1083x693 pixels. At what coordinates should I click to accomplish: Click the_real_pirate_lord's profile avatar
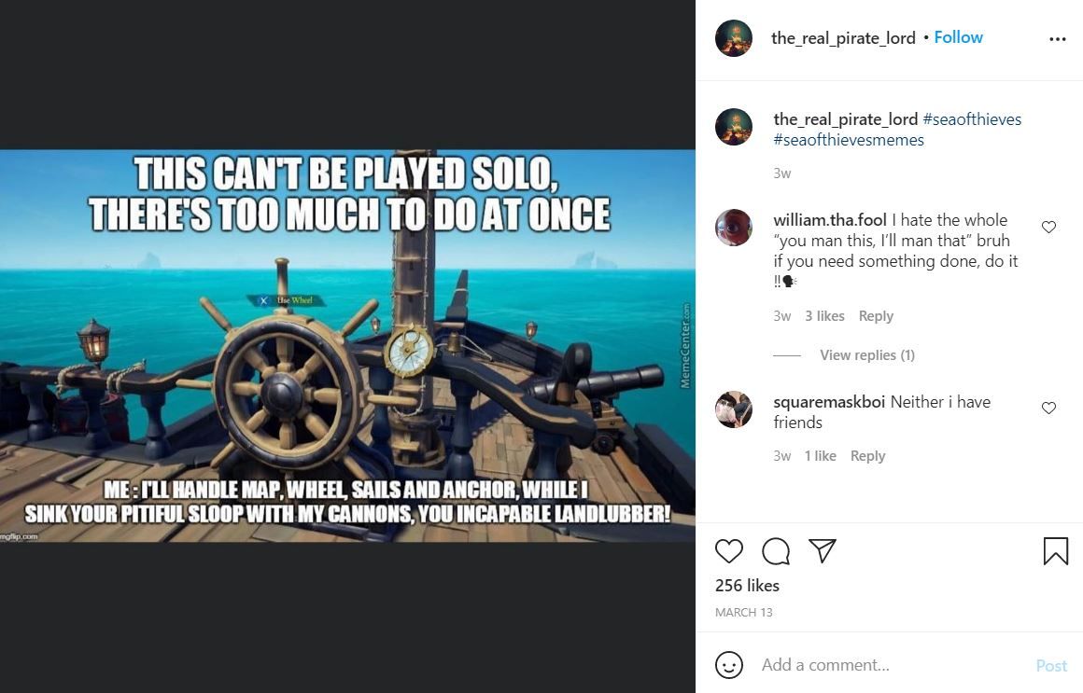[x=734, y=38]
